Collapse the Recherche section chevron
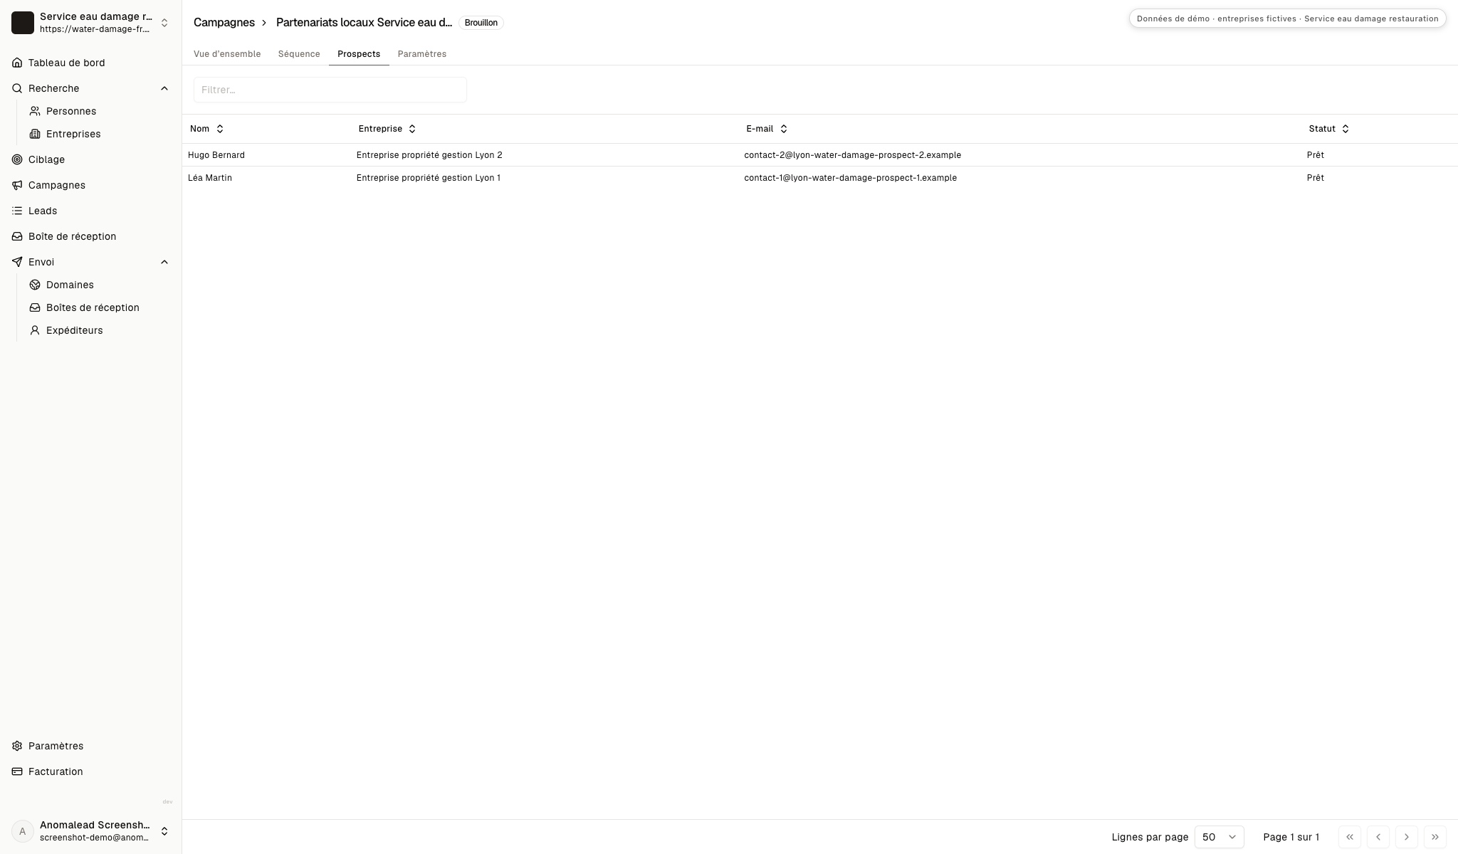 [164, 88]
